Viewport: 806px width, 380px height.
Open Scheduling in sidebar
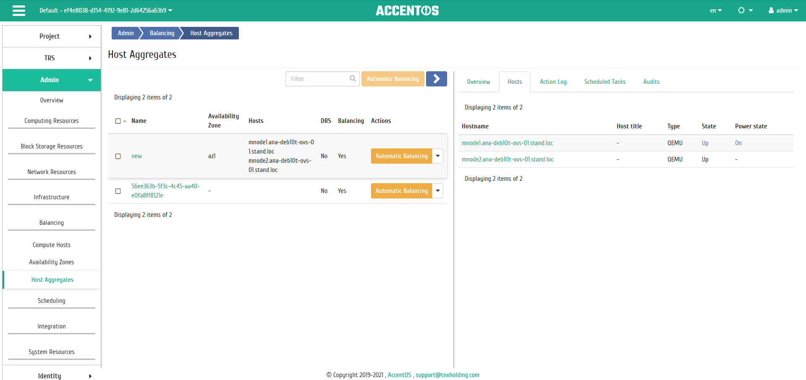(x=52, y=301)
